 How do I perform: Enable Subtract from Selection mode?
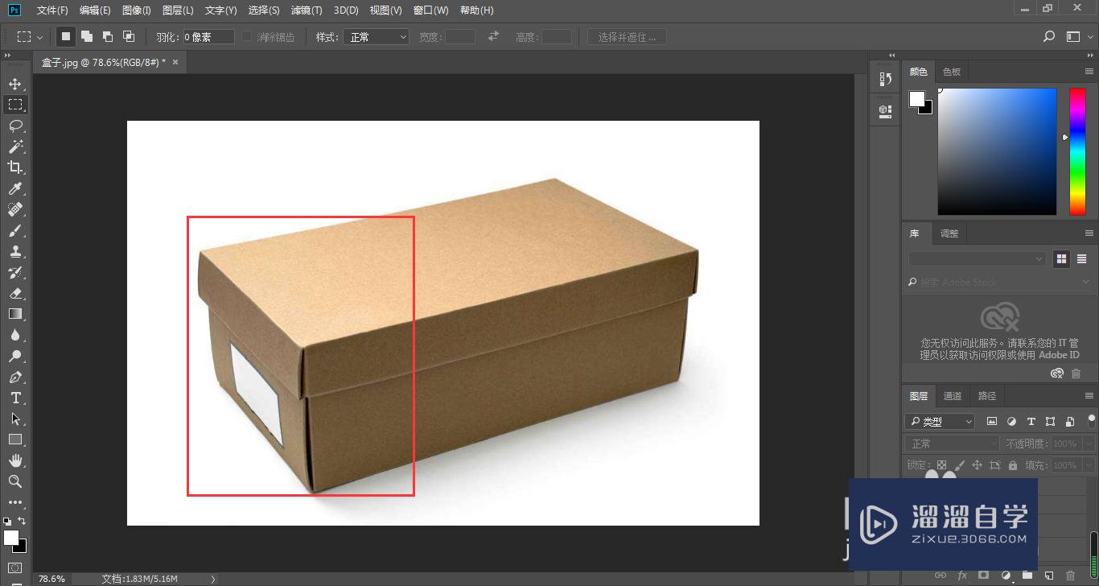[x=107, y=37]
